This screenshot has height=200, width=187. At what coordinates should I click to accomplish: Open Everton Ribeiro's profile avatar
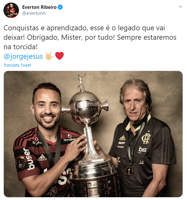[x=11, y=10]
